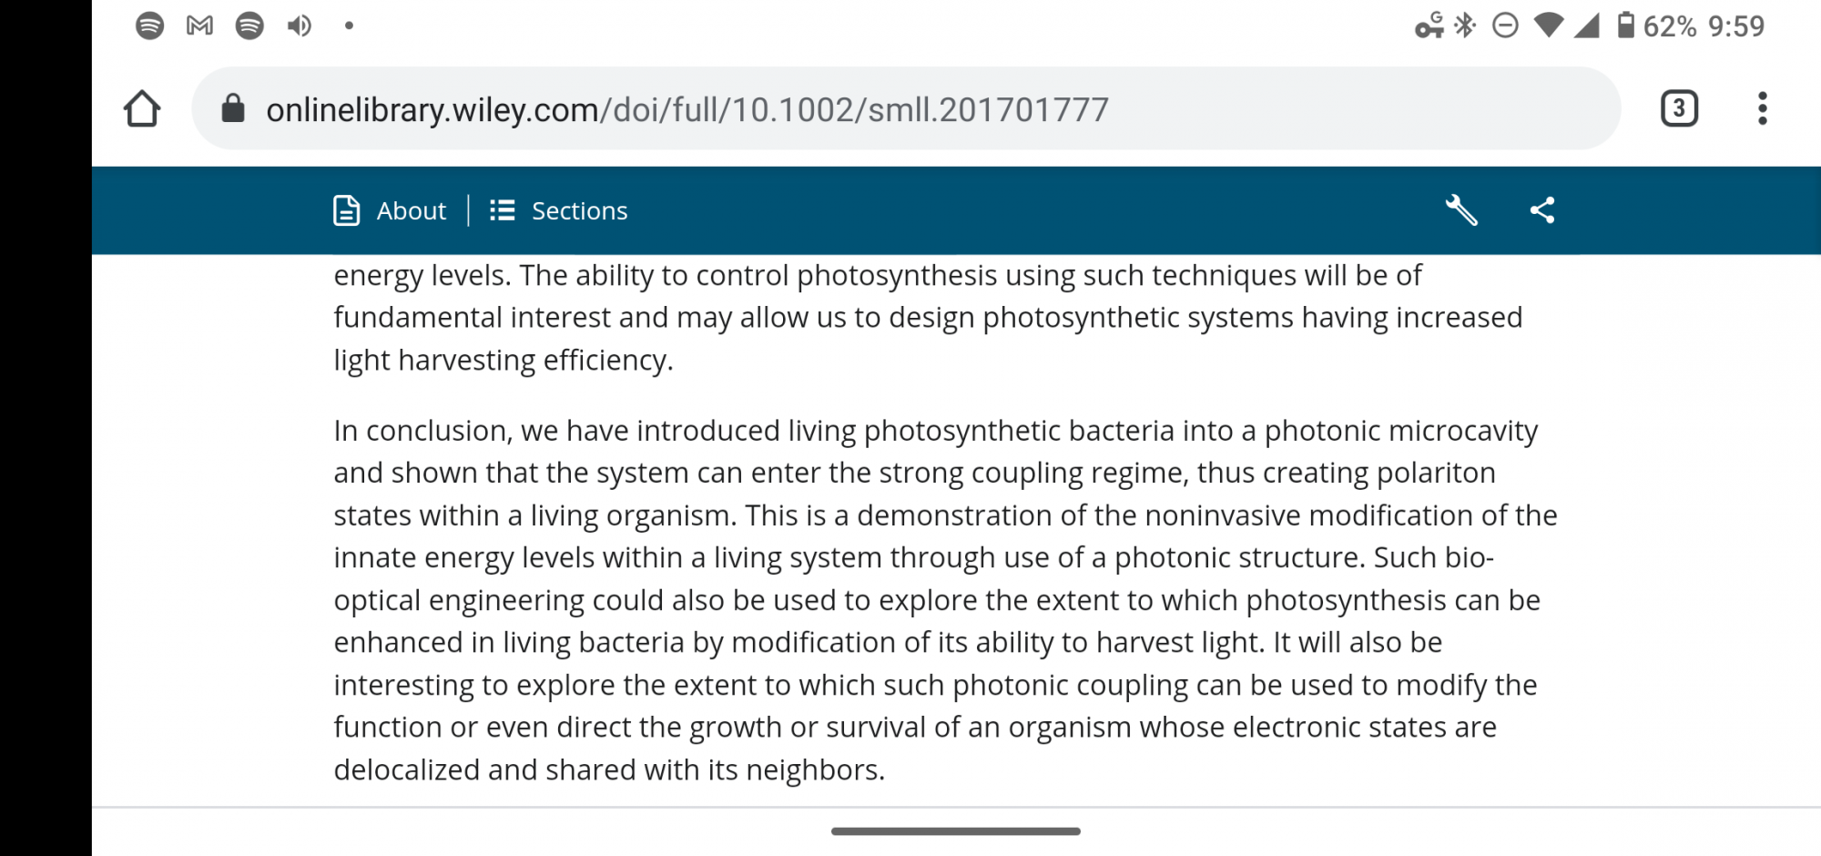Tap the Bluetooth status icon

point(1465,25)
